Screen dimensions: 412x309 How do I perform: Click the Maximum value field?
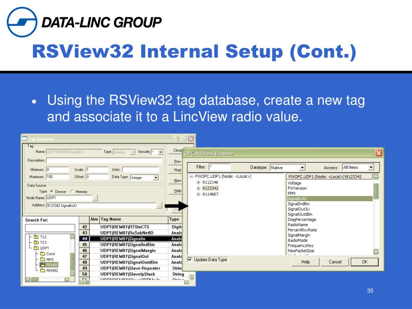58,177
